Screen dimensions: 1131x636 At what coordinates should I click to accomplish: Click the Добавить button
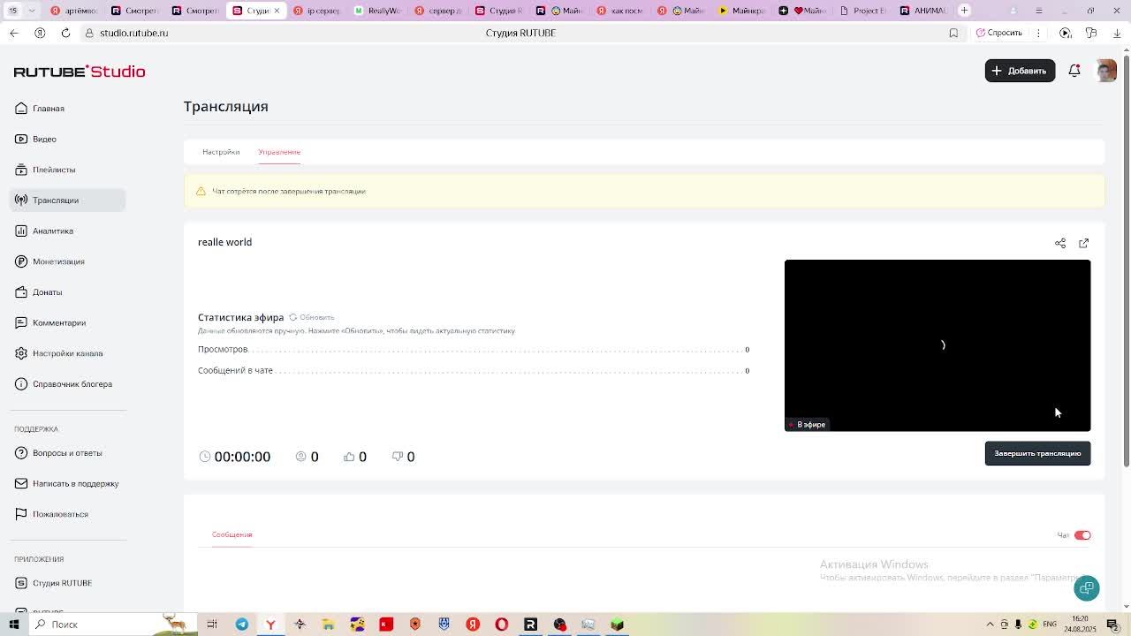coord(1020,71)
